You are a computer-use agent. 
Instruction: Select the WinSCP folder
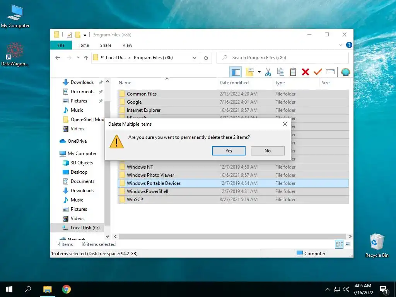point(233,199)
